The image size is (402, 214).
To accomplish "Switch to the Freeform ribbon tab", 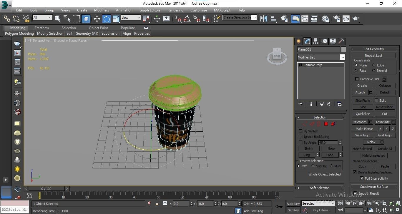I will [x=42, y=28].
